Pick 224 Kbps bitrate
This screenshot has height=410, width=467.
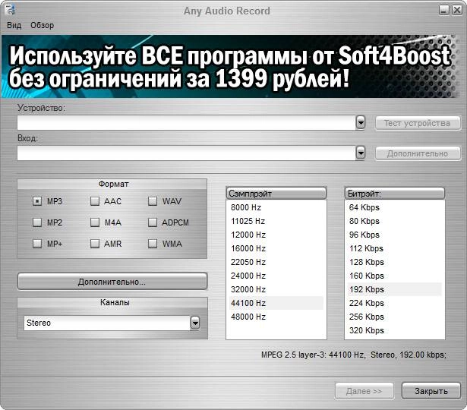[x=394, y=303]
